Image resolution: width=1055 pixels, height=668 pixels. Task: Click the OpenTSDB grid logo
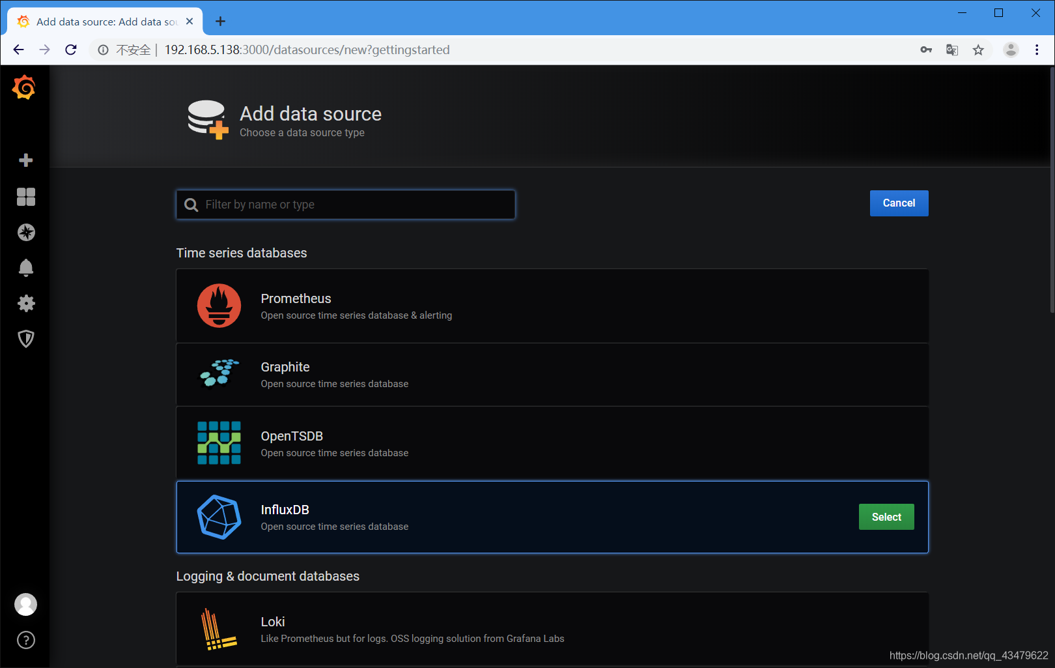pos(219,443)
